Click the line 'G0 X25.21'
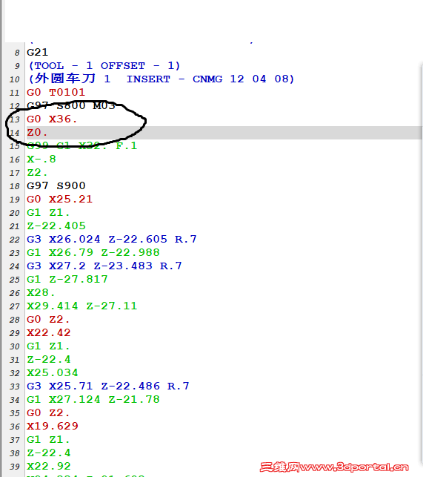The height and width of the screenshot is (477, 423). click(59, 199)
